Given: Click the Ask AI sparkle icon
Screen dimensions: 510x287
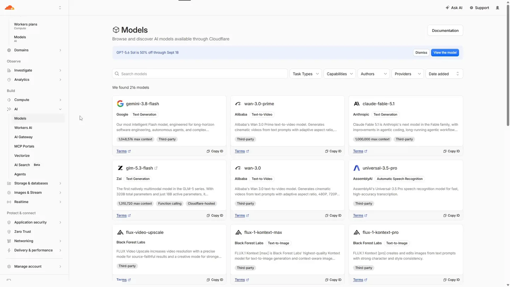Looking at the screenshot, I should tap(447, 8).
